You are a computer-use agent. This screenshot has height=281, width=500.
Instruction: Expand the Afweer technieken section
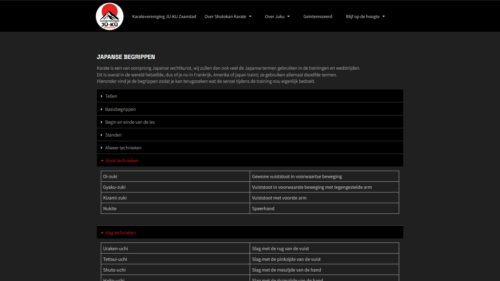[123, 148]
